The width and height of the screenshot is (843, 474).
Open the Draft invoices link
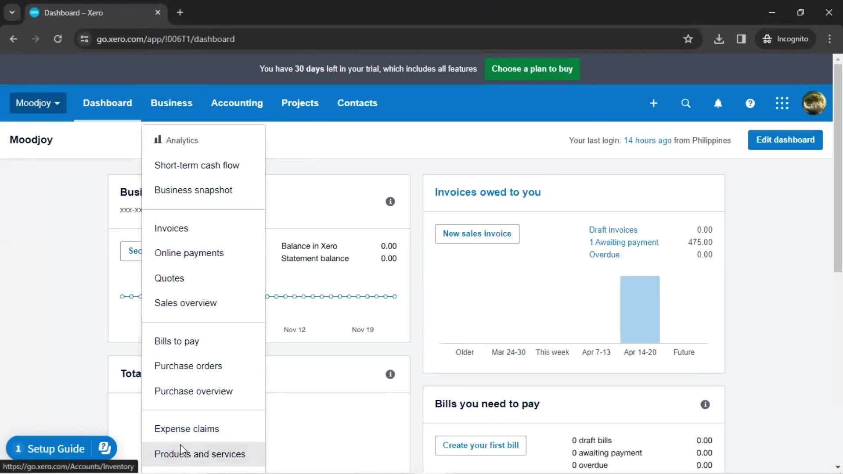[613, 230]
